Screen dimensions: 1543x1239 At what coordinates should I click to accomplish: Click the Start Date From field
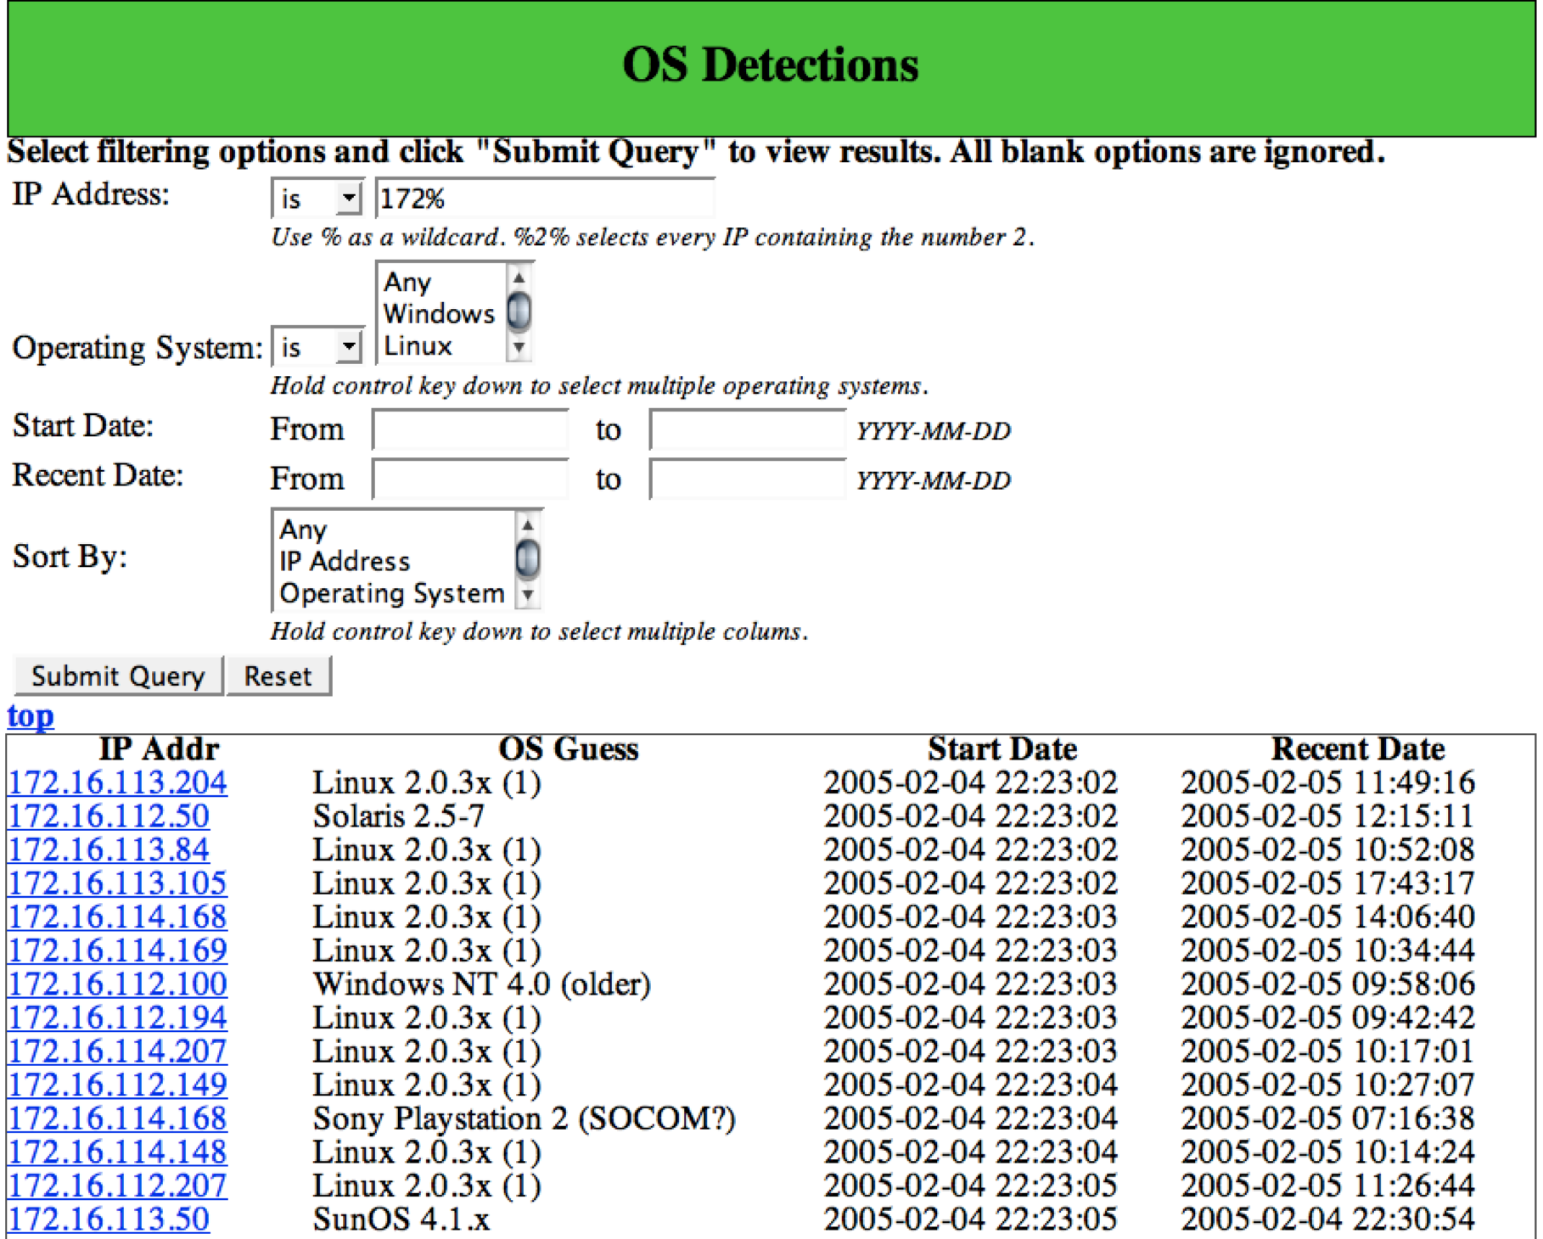470,429
